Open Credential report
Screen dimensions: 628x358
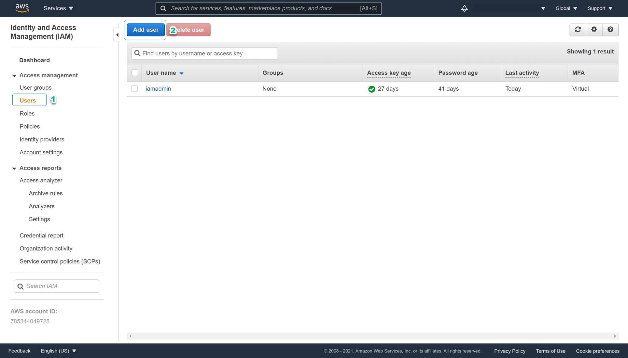(x=41, y=236)
